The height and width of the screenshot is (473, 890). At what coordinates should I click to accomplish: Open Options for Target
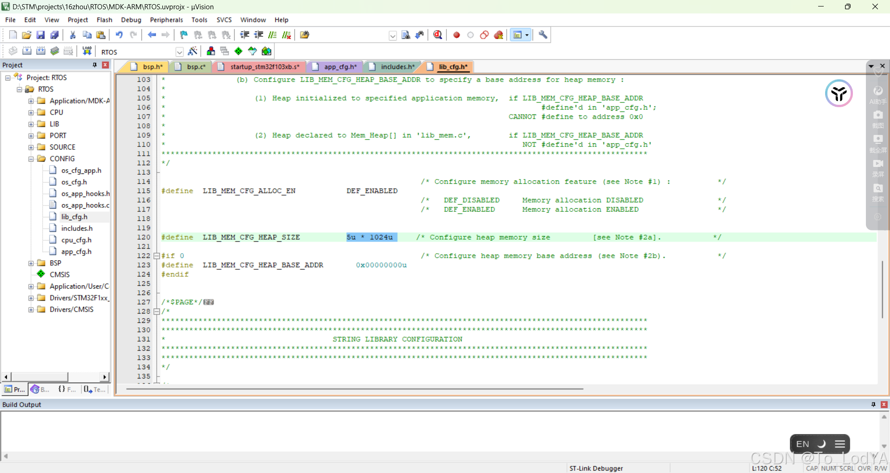coord(193,51)
